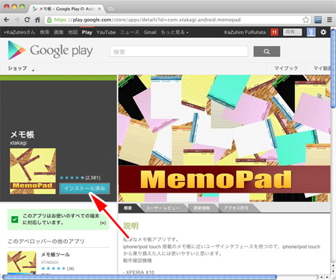Click the インストール済み button

[x=85, y=189]
